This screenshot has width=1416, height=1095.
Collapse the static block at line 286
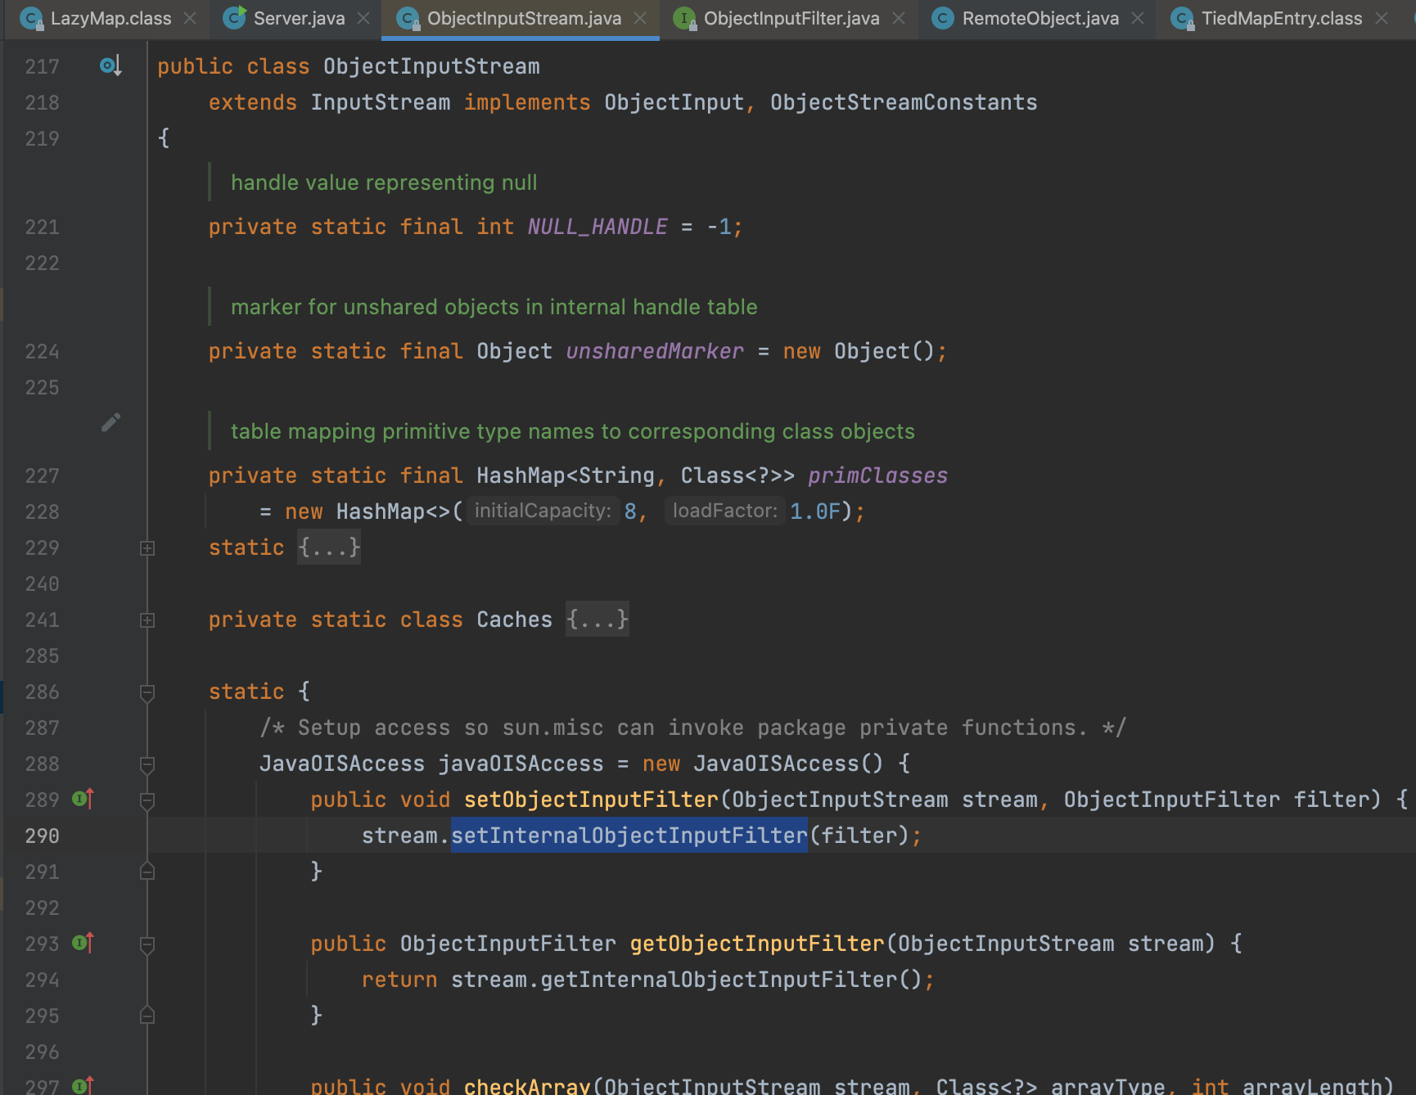click(147, 693)
